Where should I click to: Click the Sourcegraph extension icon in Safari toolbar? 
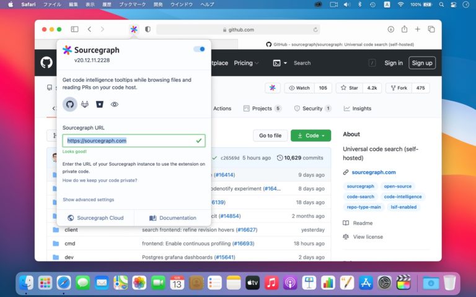(134, 30)
